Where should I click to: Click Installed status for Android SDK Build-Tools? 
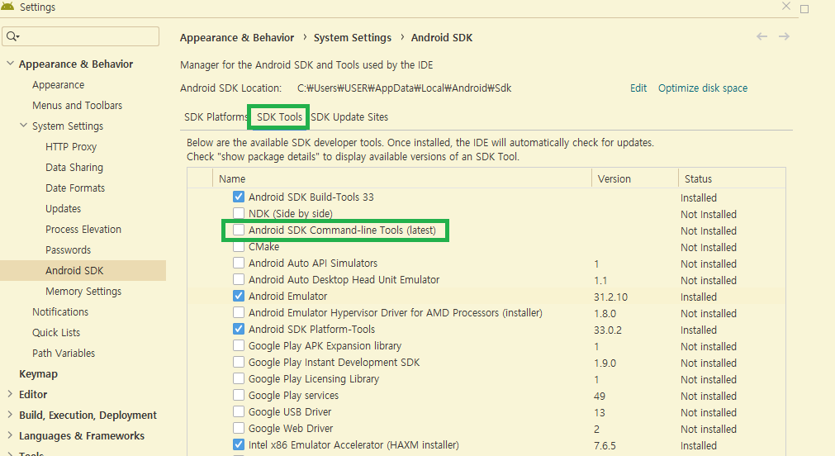(699, 197)
